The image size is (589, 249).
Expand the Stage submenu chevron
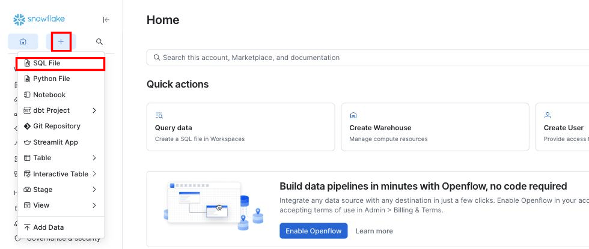pos(94,190)
